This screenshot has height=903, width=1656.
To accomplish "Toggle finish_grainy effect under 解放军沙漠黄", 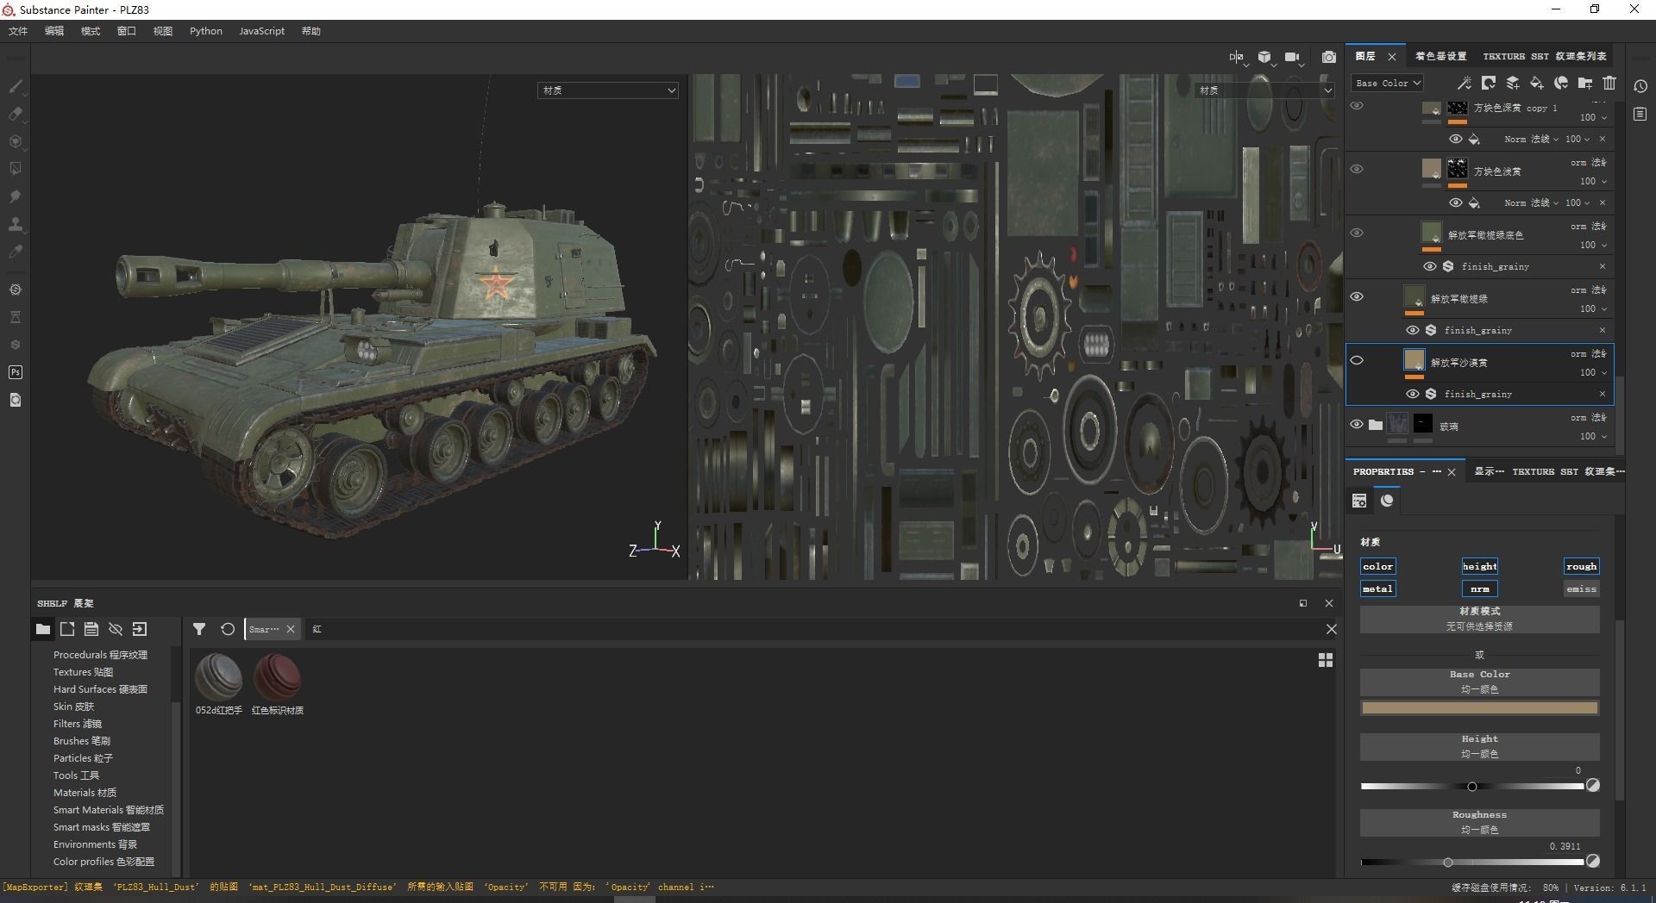I will tap(1412, 394).
